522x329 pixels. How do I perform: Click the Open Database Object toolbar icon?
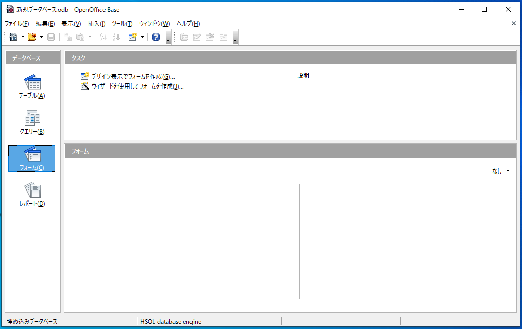tap(184, 37)
